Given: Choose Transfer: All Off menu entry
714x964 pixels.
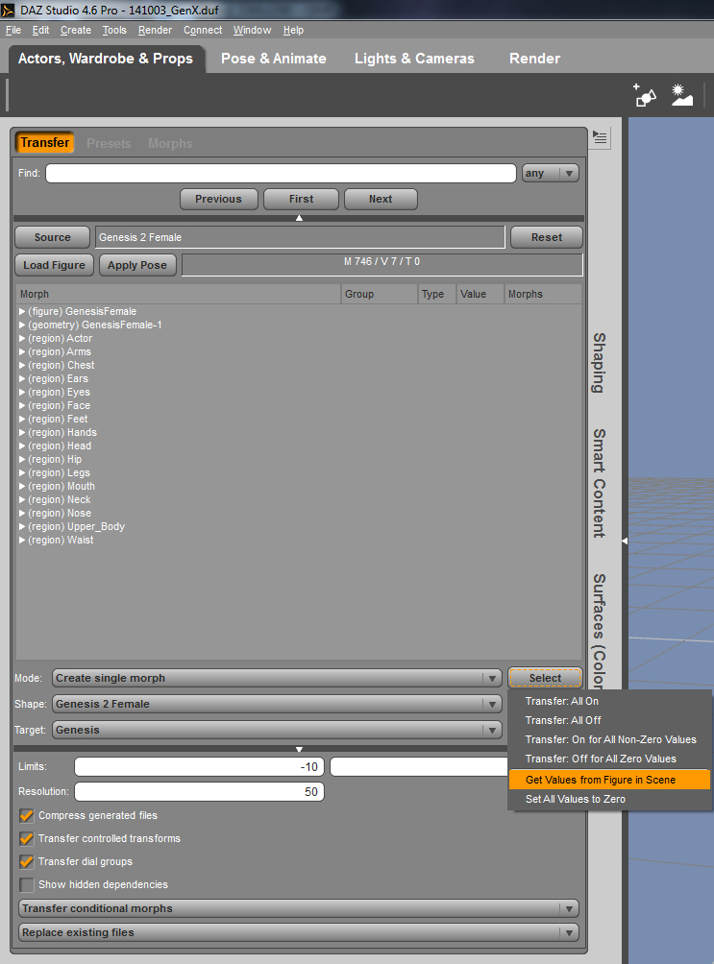Looking at the screenshot, I should [610, 720].
